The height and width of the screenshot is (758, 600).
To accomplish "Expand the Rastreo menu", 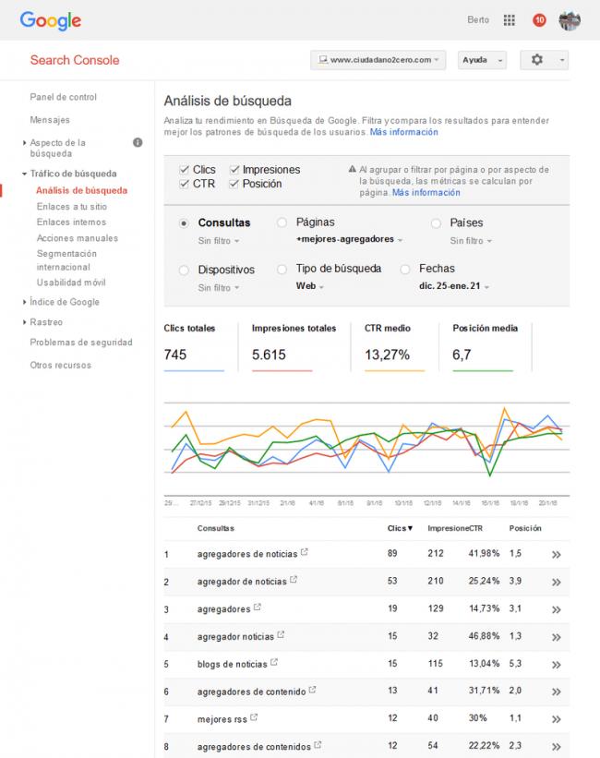I will [25, 322].
